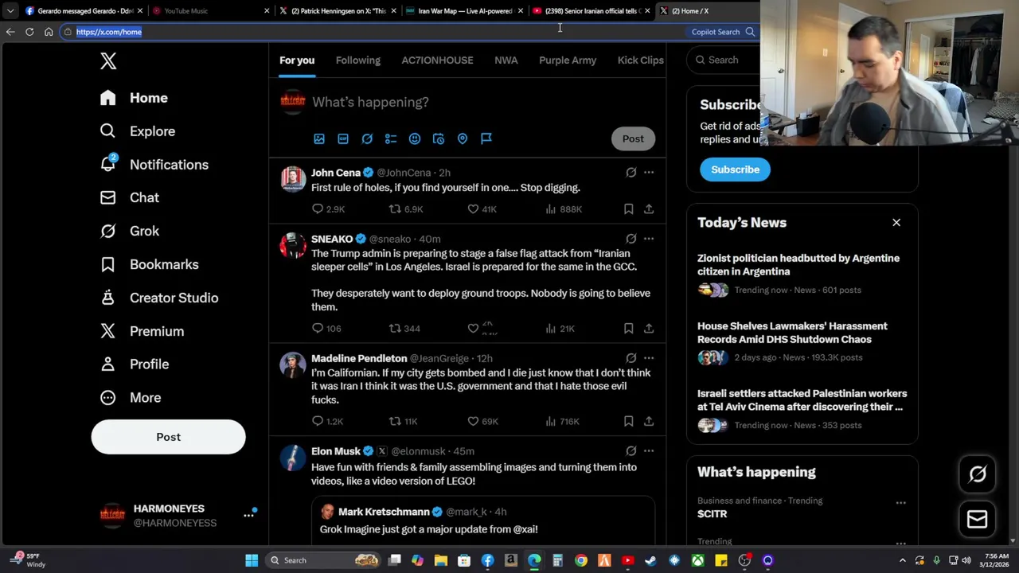
Task: Reload the page in the browser
Action: tap(29, 32)
